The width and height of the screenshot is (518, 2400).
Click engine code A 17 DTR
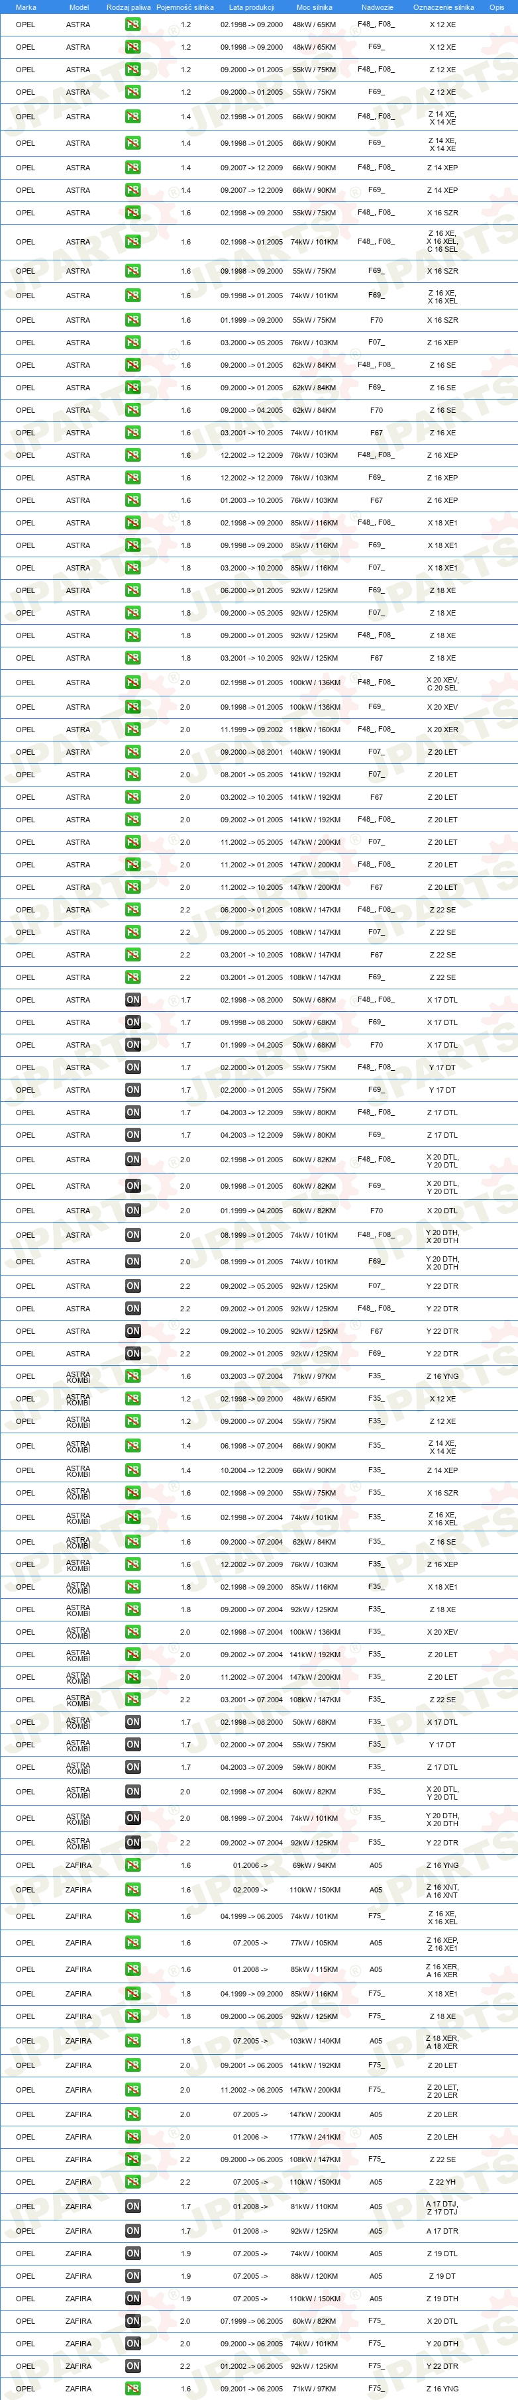click(x=442, y=2232)
